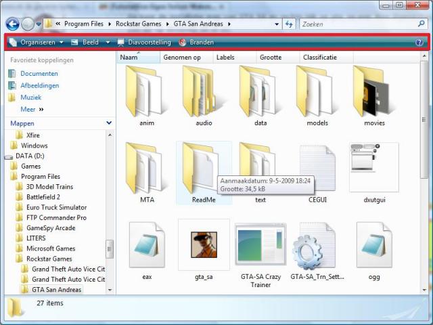Click the search magnifier icon
This screenshot has width=433, height=325.
point(421,24)
